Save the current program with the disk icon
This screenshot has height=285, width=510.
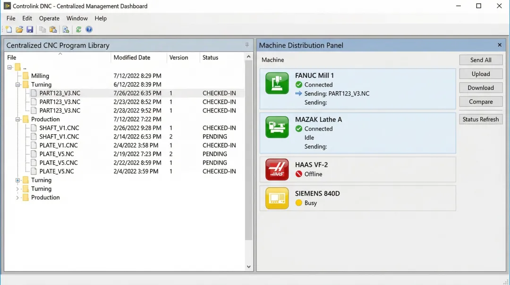[x=30, y=29]
